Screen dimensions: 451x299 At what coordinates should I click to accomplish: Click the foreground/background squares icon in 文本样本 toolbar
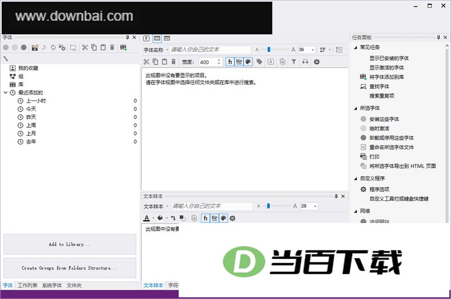[x=182, y=218]
